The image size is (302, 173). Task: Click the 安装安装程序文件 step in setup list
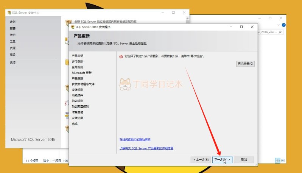[83, 84]
